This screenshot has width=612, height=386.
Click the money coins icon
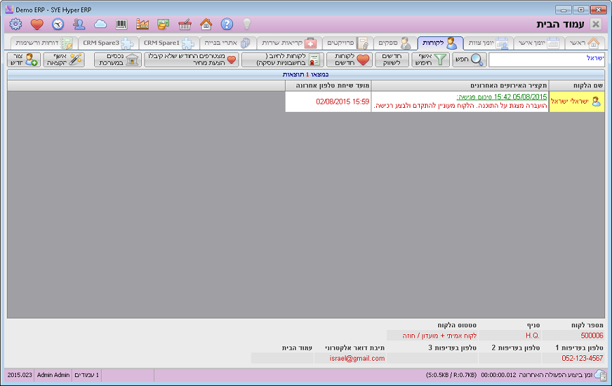coord(163,25)
